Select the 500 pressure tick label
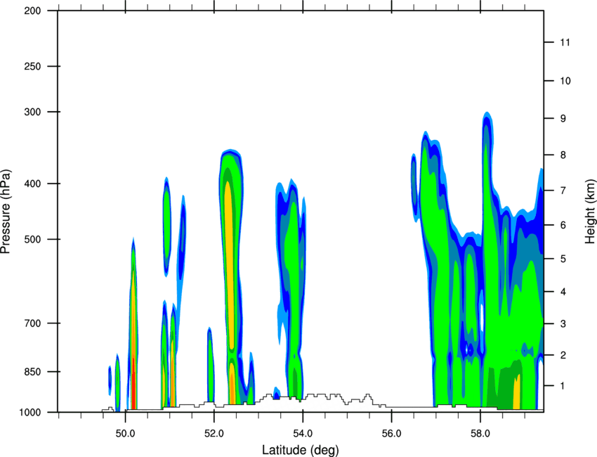The image size is (597, 457). (x=32, y=239)
